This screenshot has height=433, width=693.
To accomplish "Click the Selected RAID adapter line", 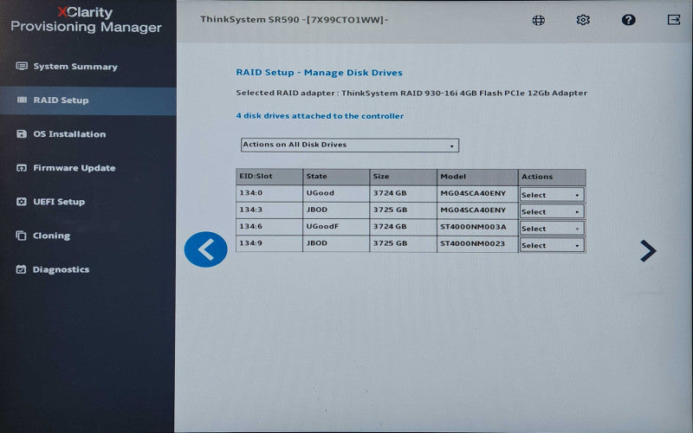I will (x=411, y=93).
